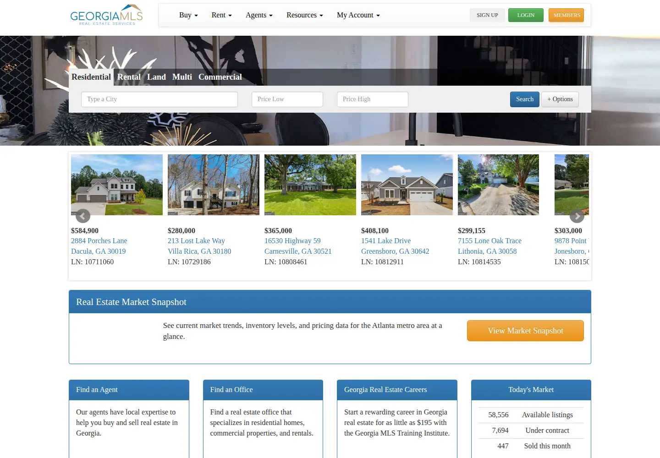660x458 pixels.
Task: Expand search with + Options button
Action: 560,99
